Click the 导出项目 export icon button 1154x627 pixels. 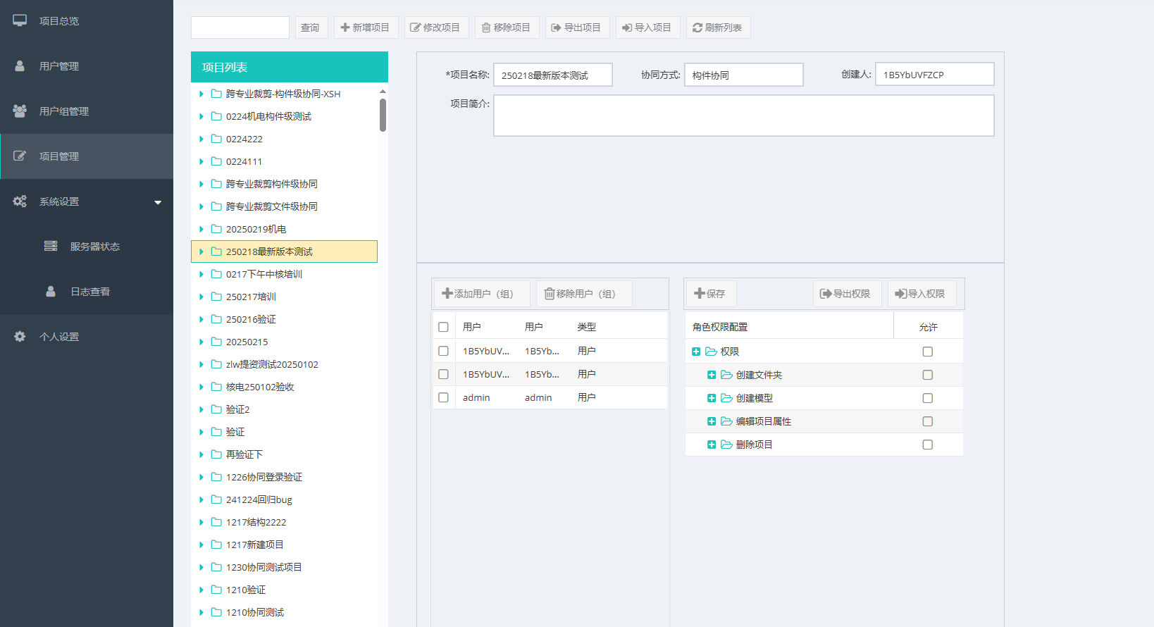click(577, 27)
